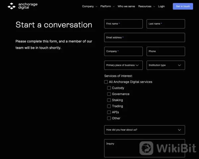Focus the First name field
The height and width of the screenshot is (159, 199).
(123, 24)
